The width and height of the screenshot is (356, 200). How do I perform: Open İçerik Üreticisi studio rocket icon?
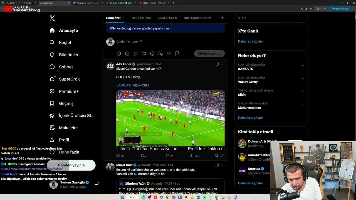click(52, 116)
